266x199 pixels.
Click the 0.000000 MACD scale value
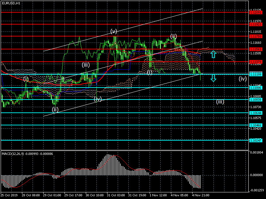pos(256,175)
